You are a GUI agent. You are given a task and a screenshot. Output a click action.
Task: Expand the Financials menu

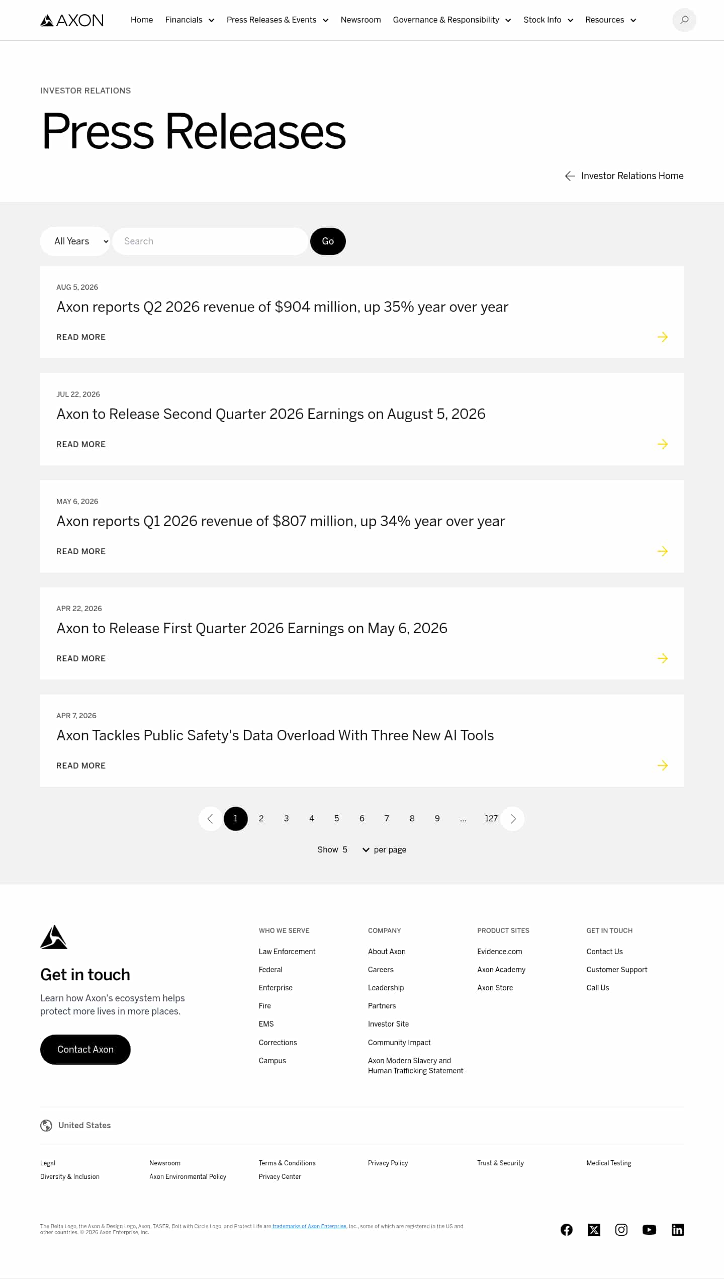click(190, 20)
